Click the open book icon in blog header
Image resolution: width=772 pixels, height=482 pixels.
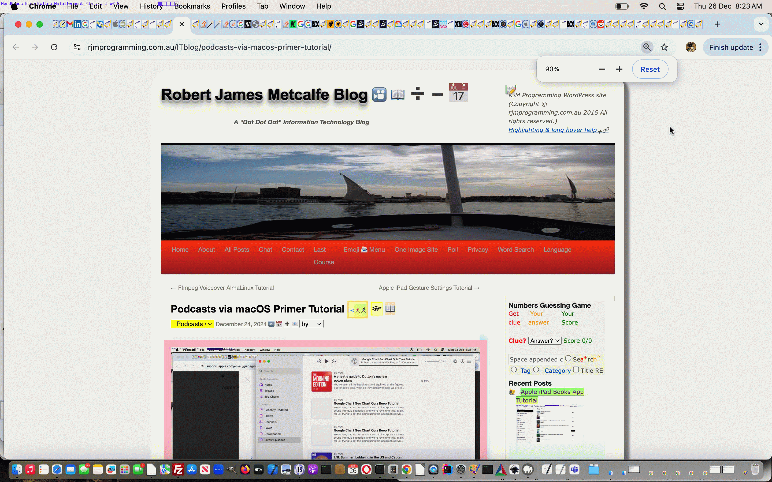pyautogui.click(x=398, y=95)
